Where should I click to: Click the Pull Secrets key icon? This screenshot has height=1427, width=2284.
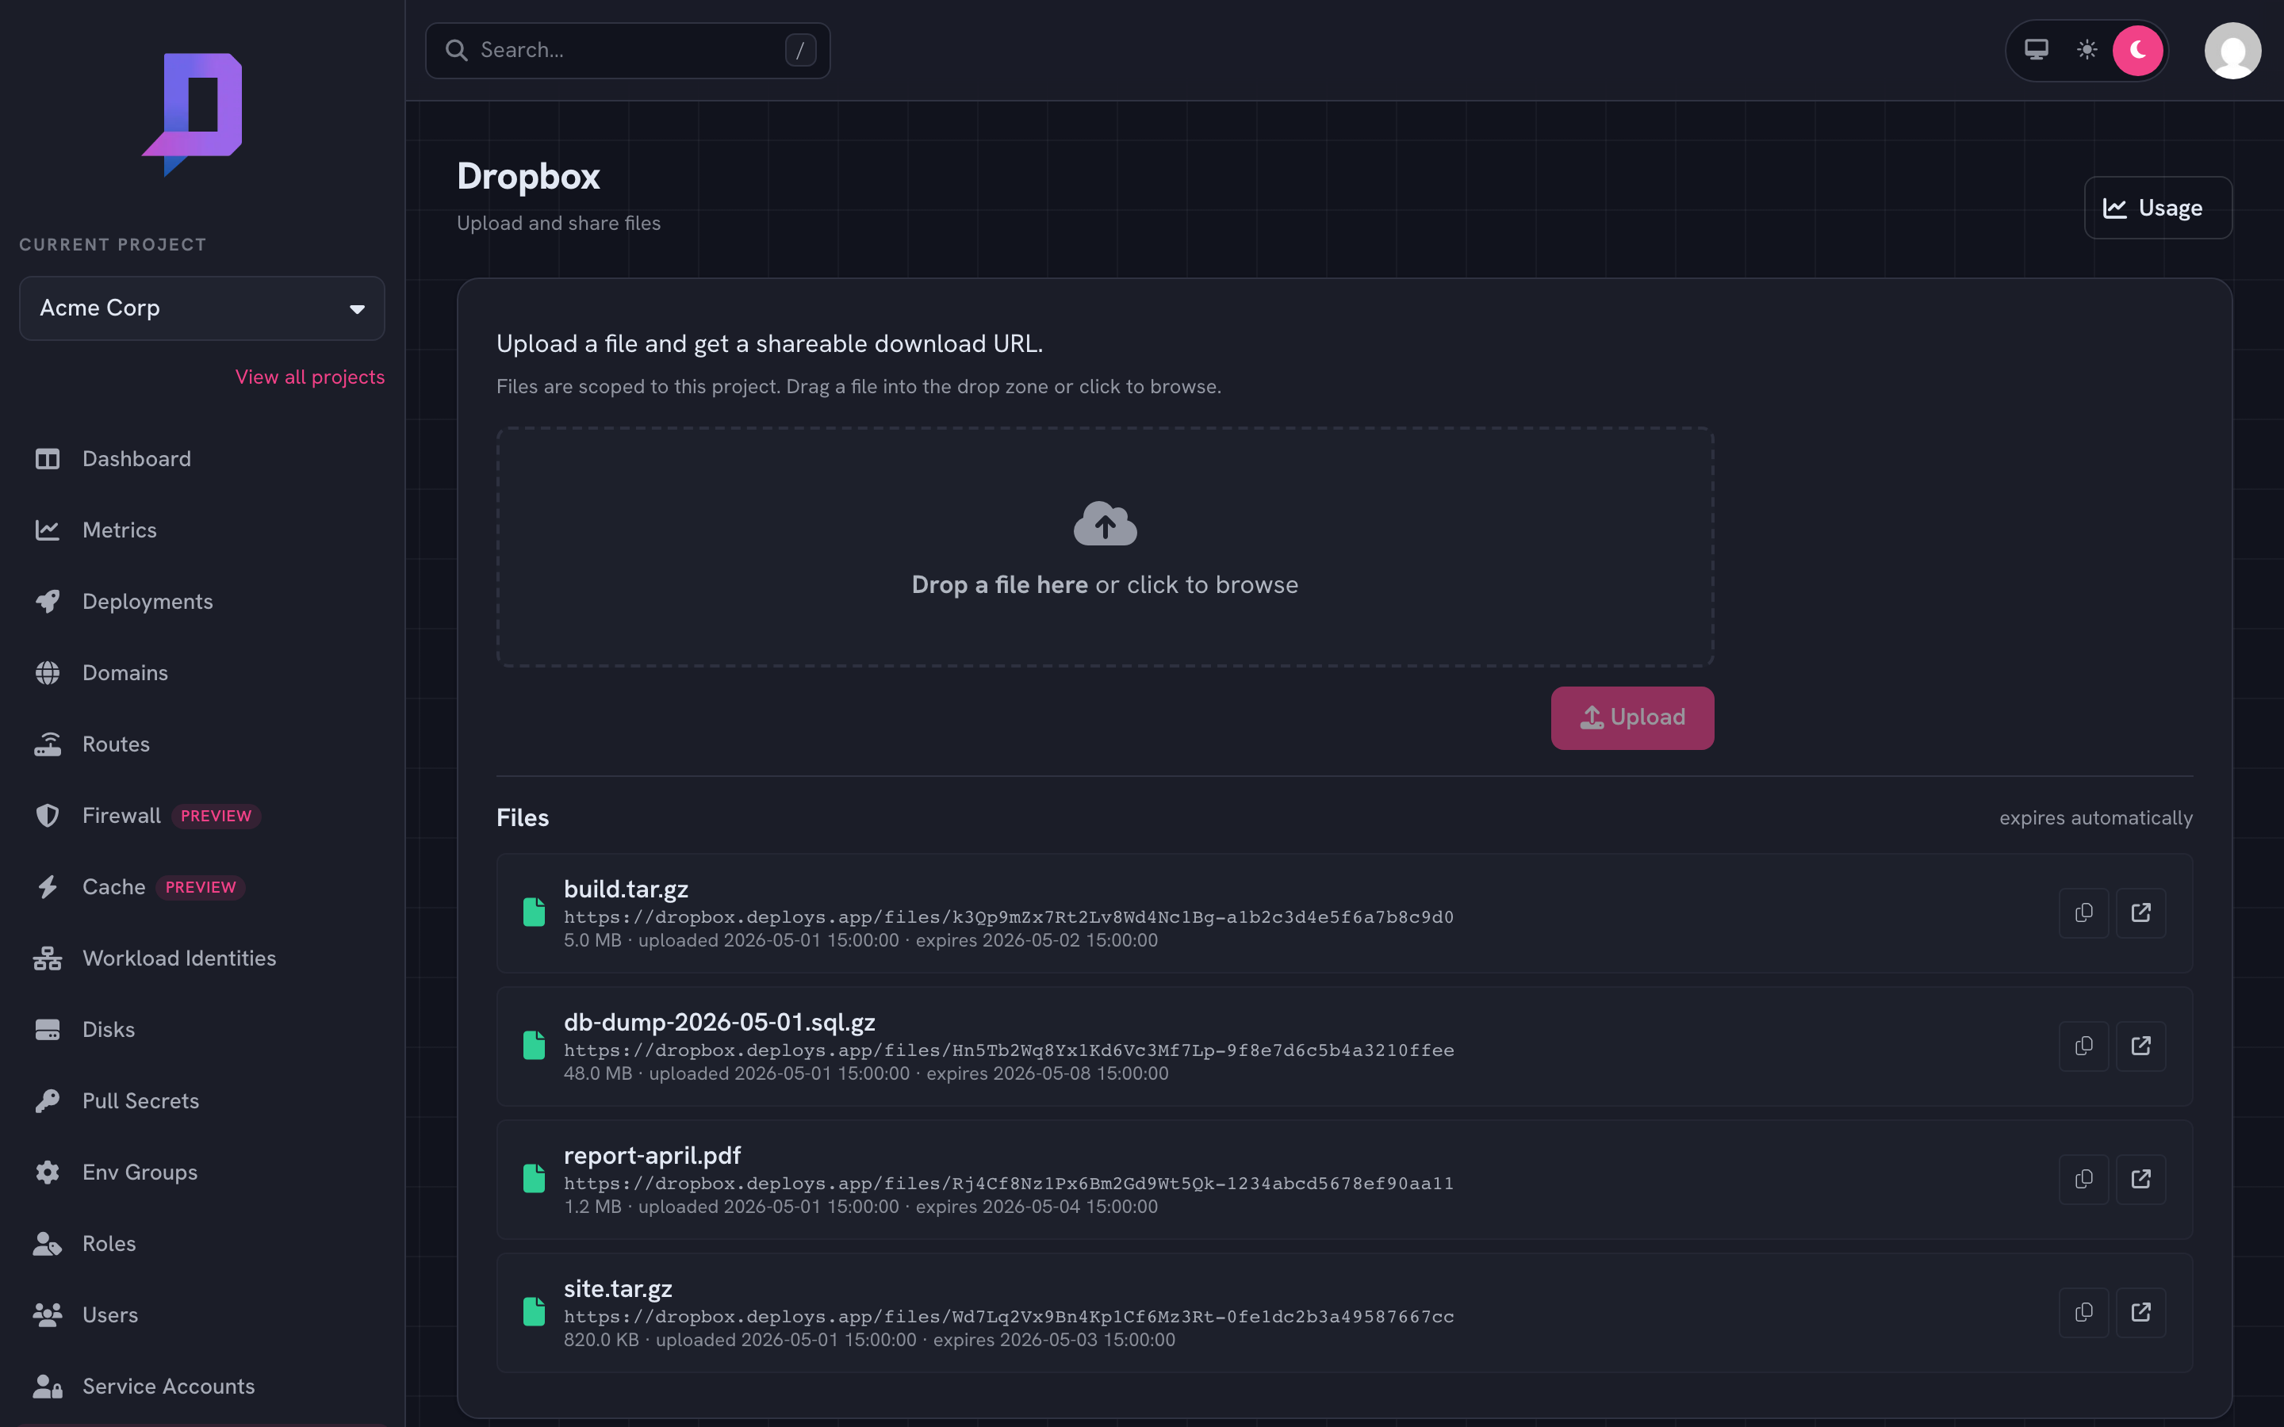(x=48, y=1101)
